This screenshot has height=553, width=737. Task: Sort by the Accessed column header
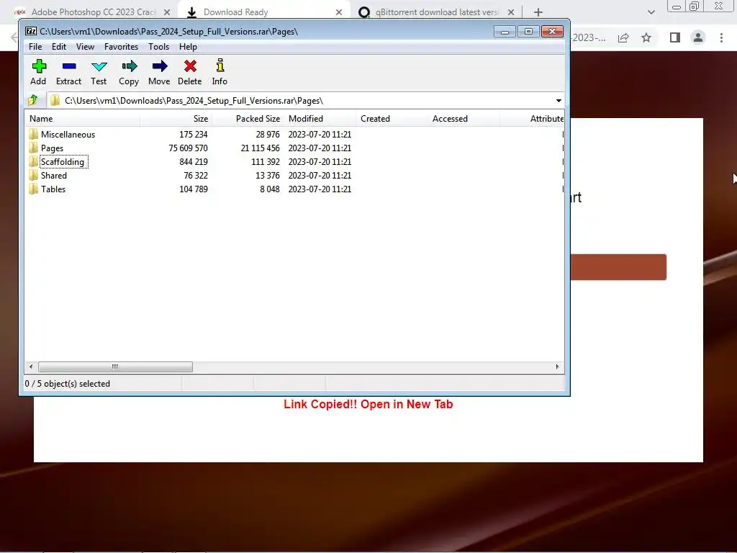click(x=464, y=119)
